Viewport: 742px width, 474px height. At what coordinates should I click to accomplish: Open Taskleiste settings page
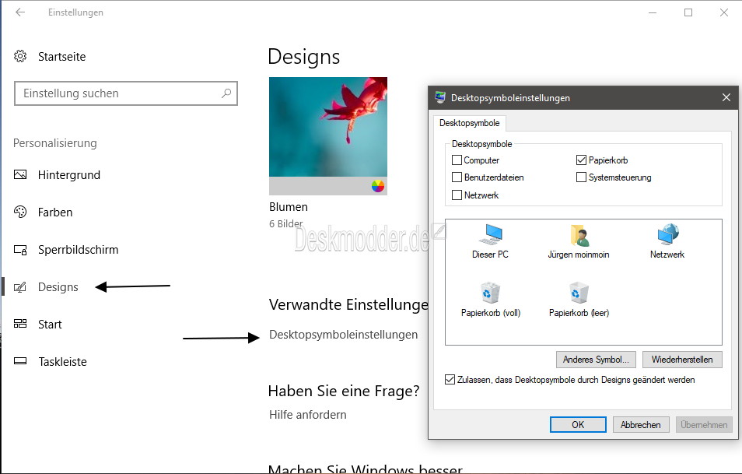(x=62, y=362)
